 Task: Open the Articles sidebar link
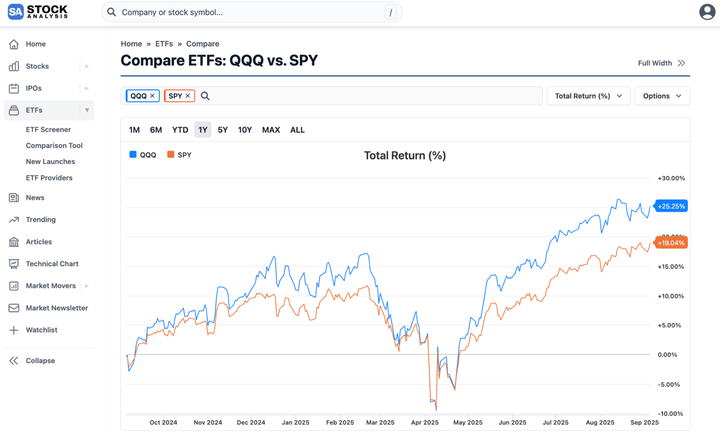tap(39, 242)
